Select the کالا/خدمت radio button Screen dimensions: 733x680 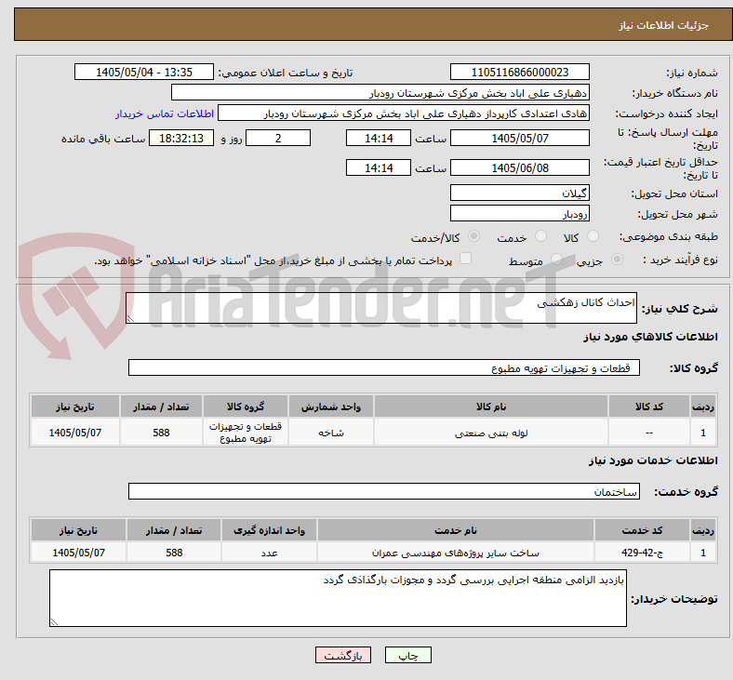473,236
